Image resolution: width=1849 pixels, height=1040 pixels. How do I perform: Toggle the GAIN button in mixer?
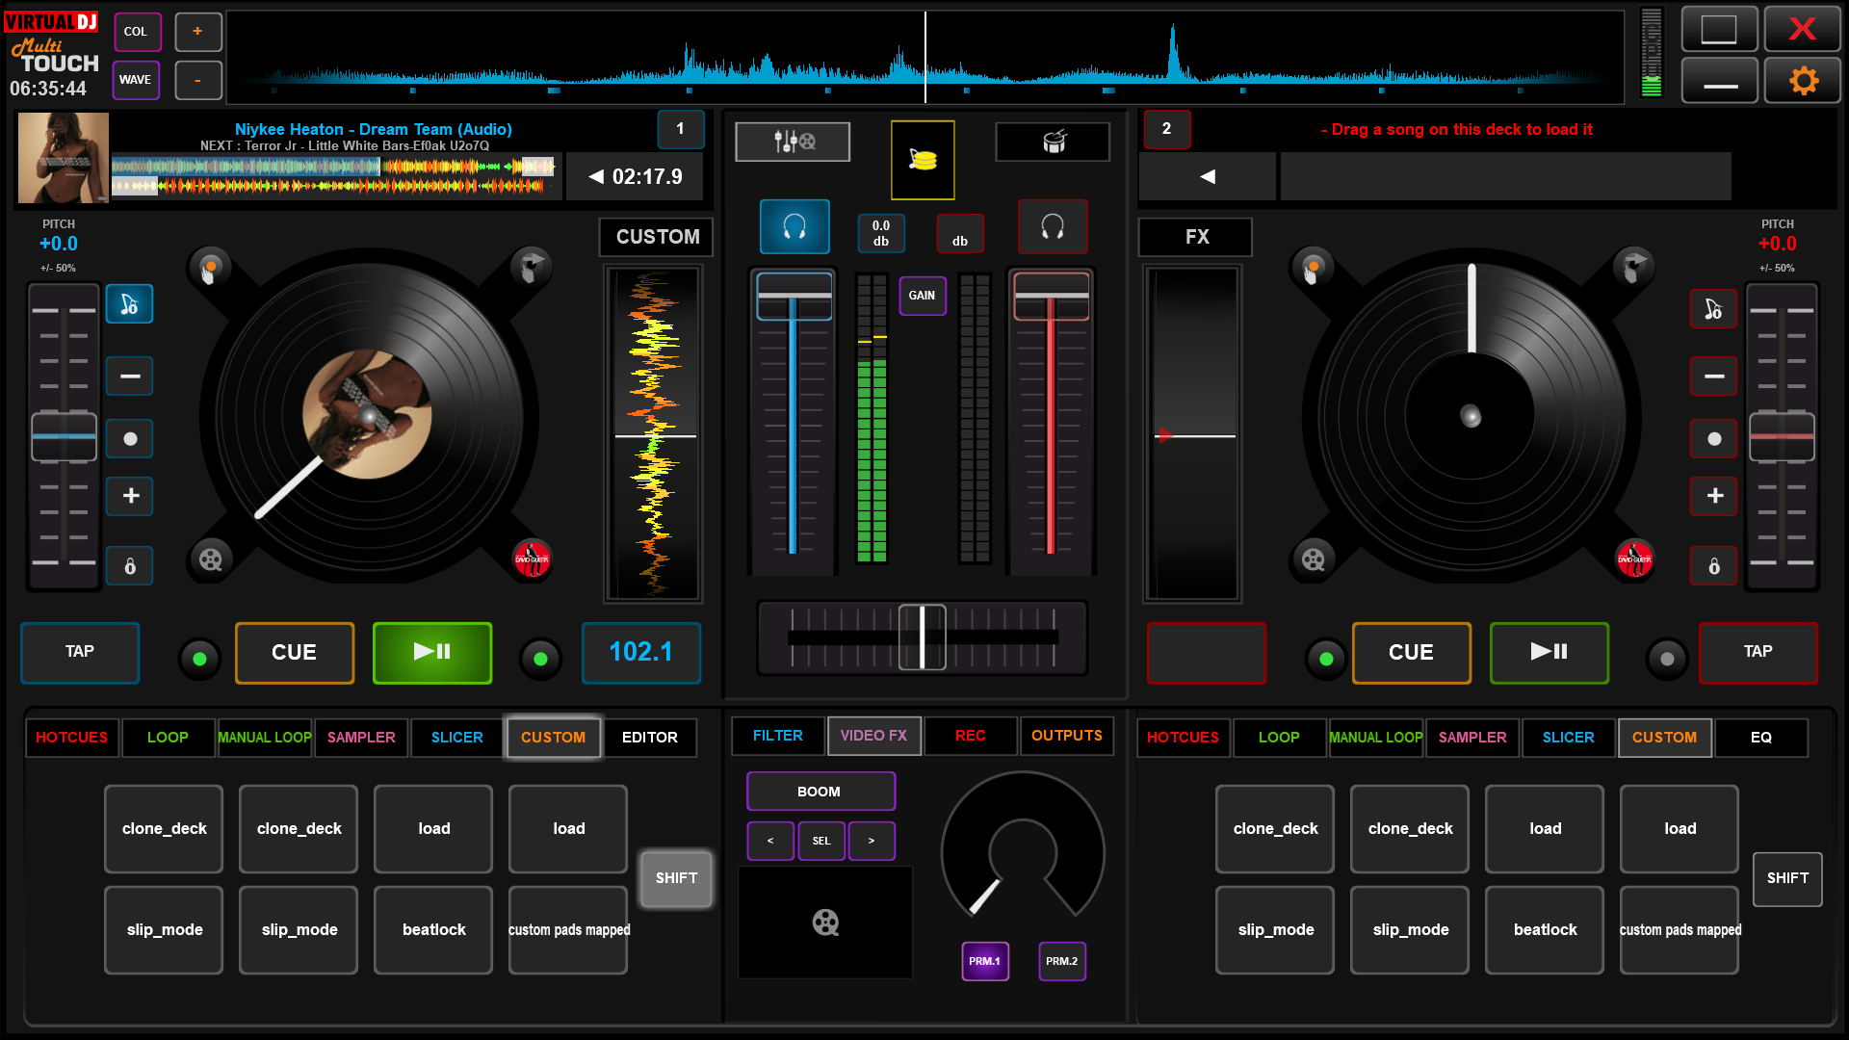(x=922, y=296)
